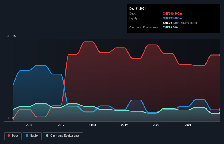Click the 2019 x-axis label
Screen dimensions: 224x144
pyautogui.click(x=124, y=125)
